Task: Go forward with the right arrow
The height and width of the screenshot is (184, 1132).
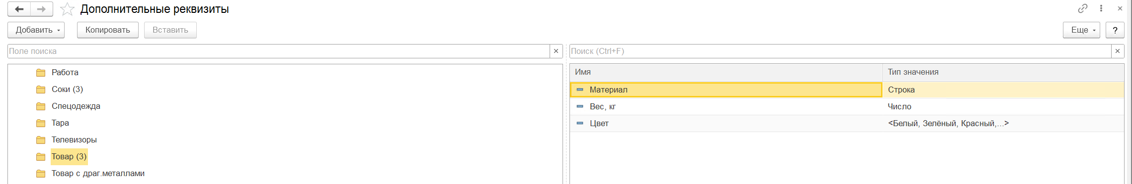Action: [42, 9]
